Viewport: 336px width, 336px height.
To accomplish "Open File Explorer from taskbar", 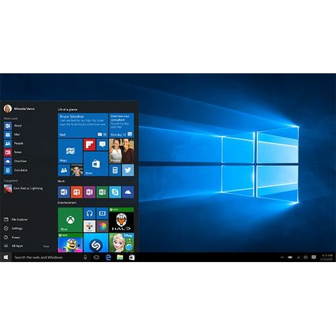I will [x=120, y=257].
